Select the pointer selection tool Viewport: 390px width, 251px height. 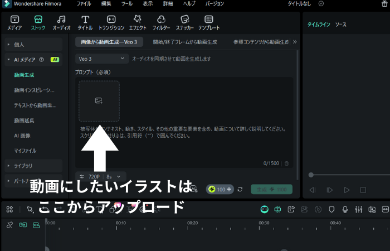coord(30,209)
